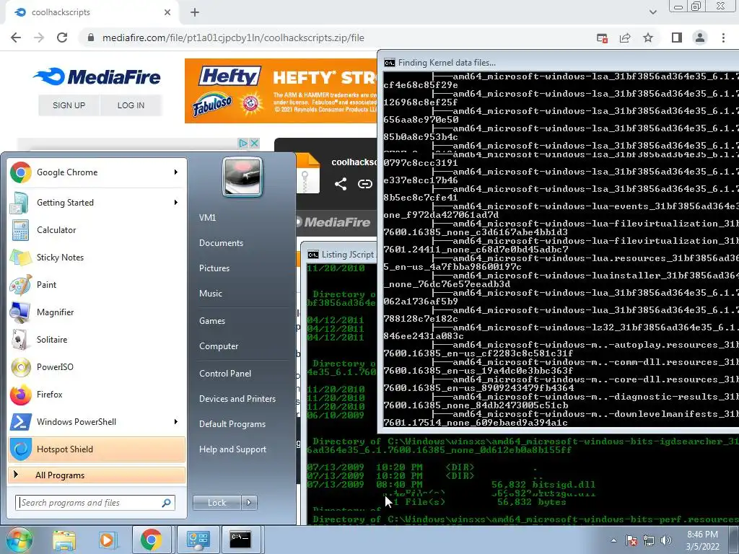Screen dimensions: 739x554
Task: Show All Programs list
Action: (97, 475)
